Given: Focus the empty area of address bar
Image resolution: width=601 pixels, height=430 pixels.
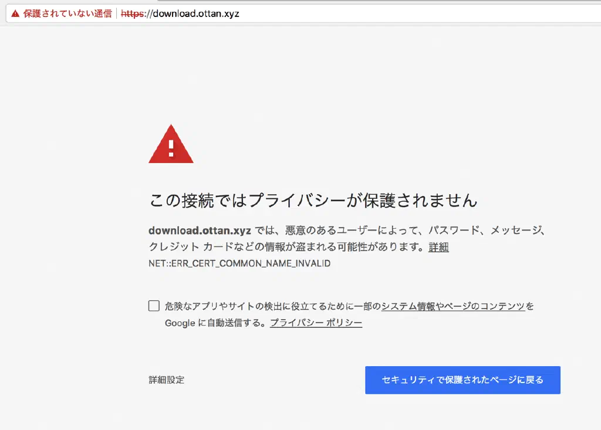Looking at the screenshot, I should pos(411,13).
